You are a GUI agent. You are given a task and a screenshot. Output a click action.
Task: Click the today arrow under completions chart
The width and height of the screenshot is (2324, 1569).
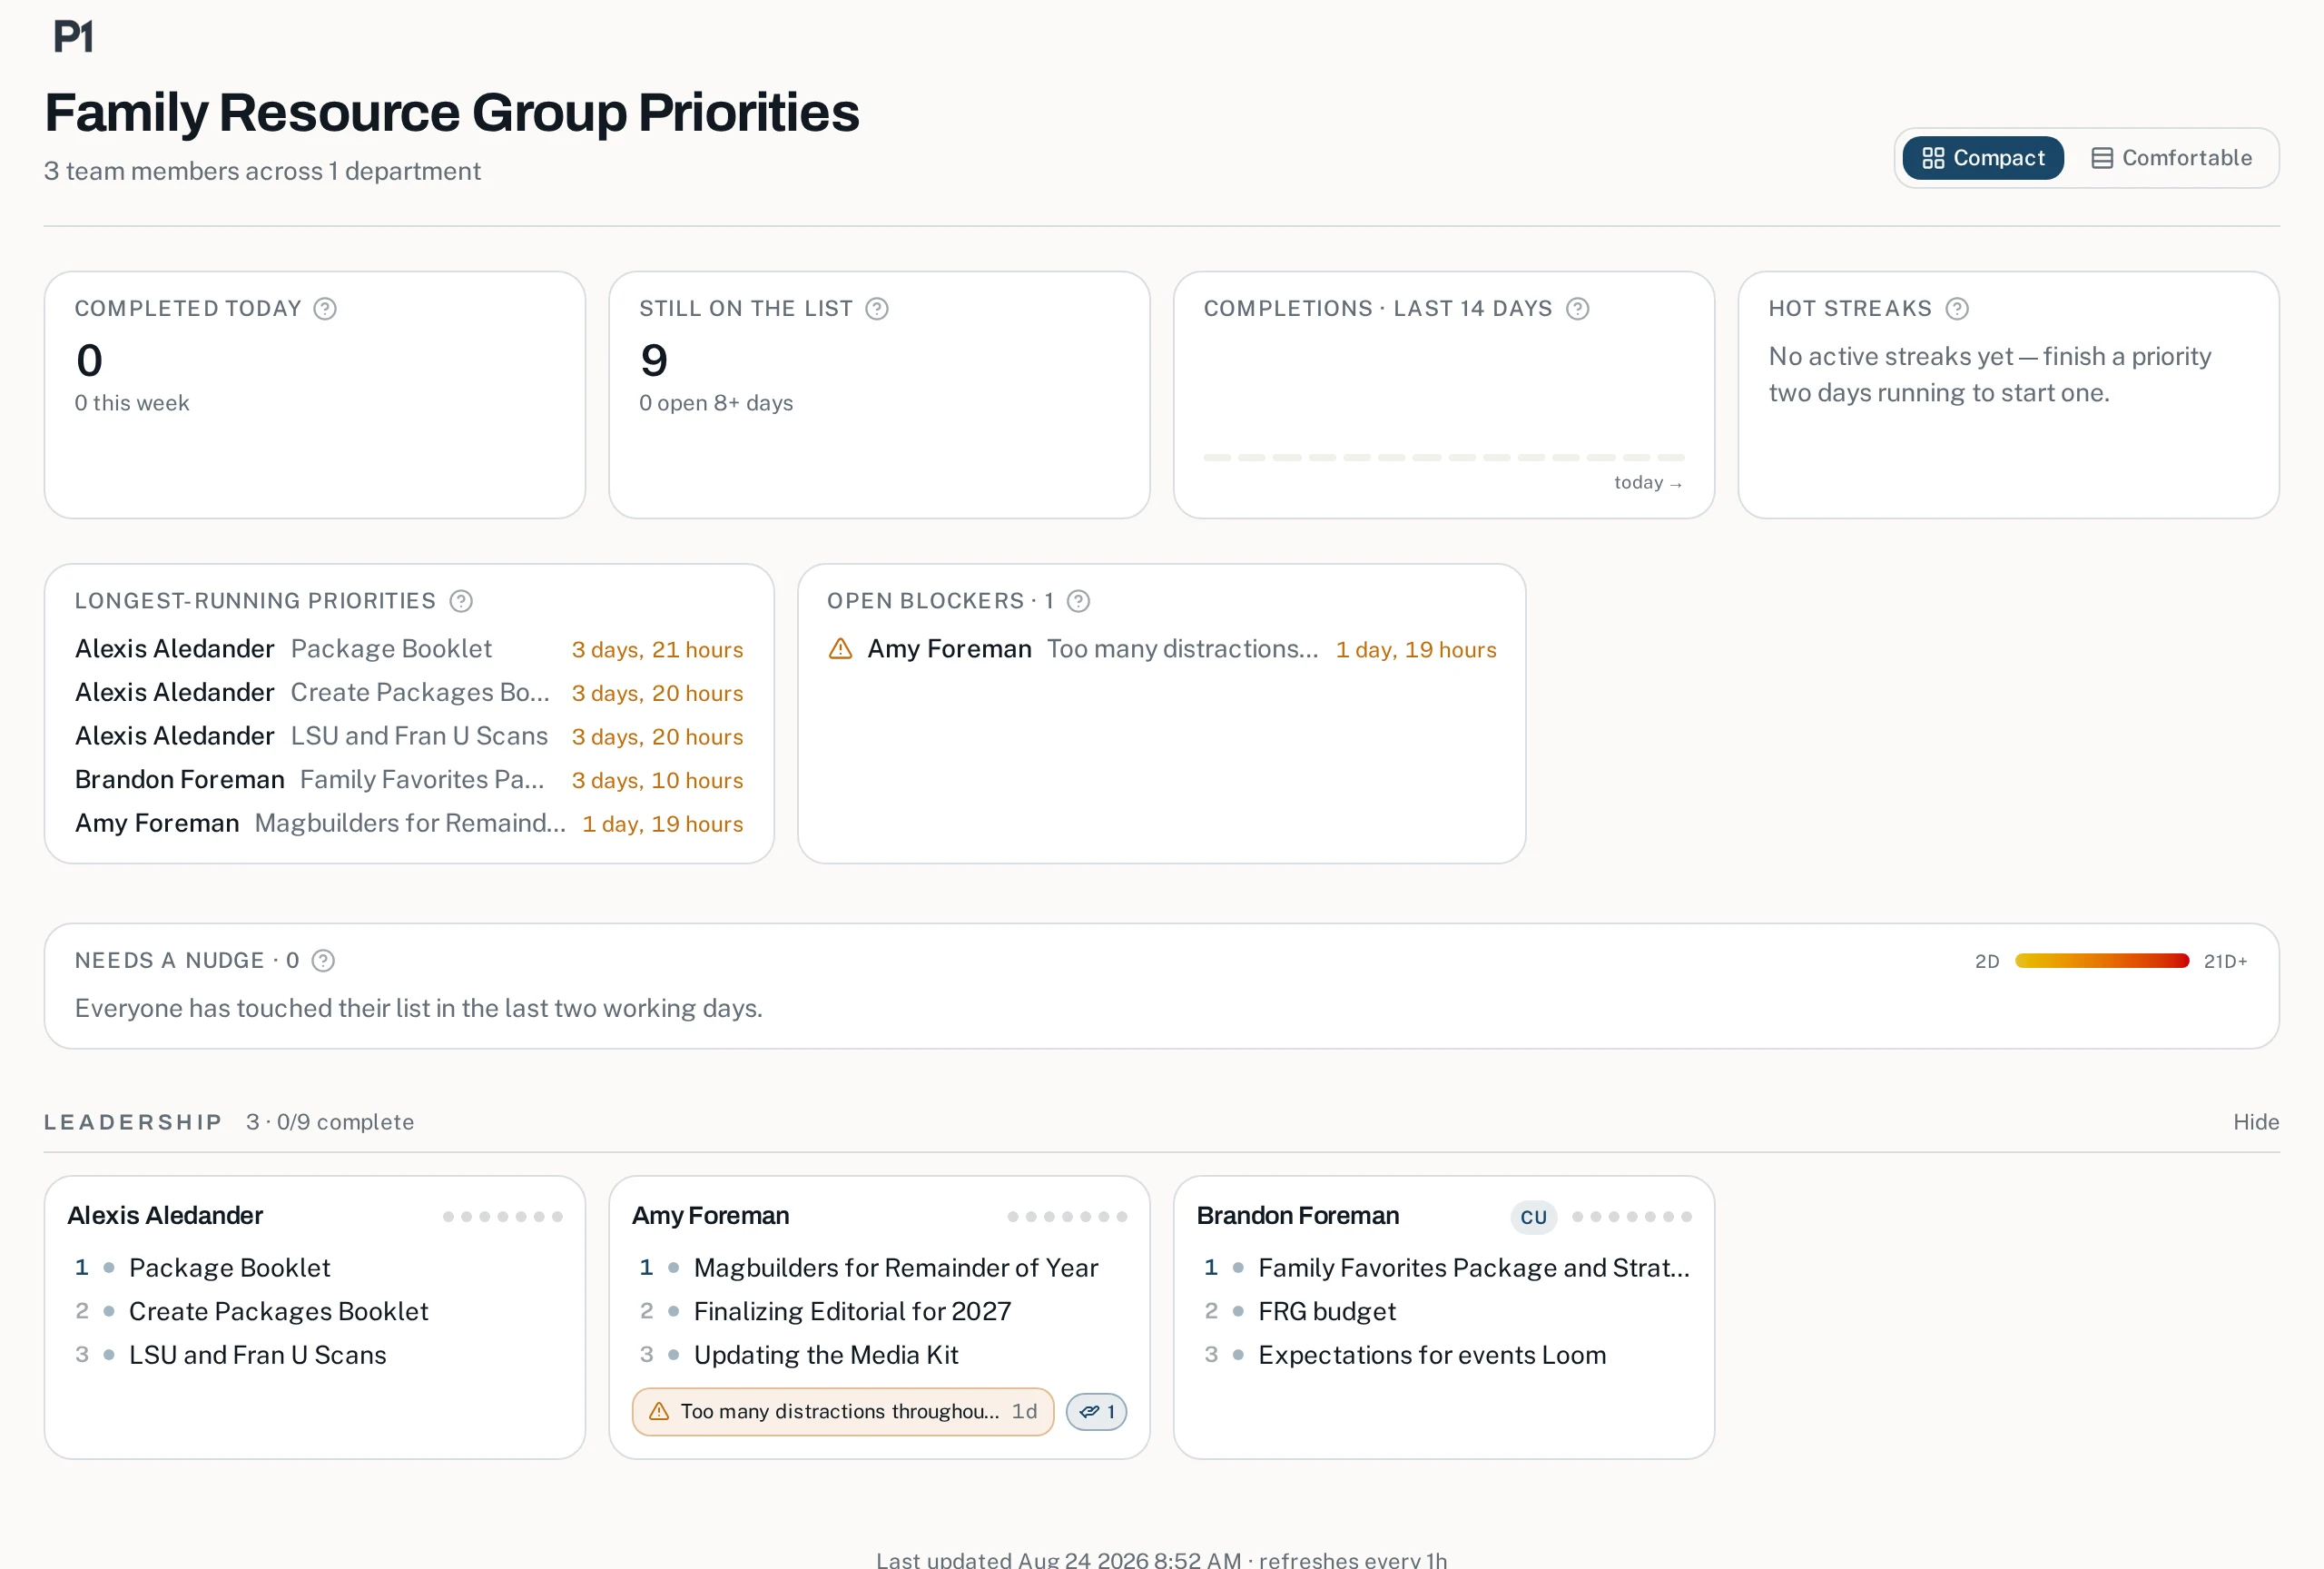[1648, 483]
